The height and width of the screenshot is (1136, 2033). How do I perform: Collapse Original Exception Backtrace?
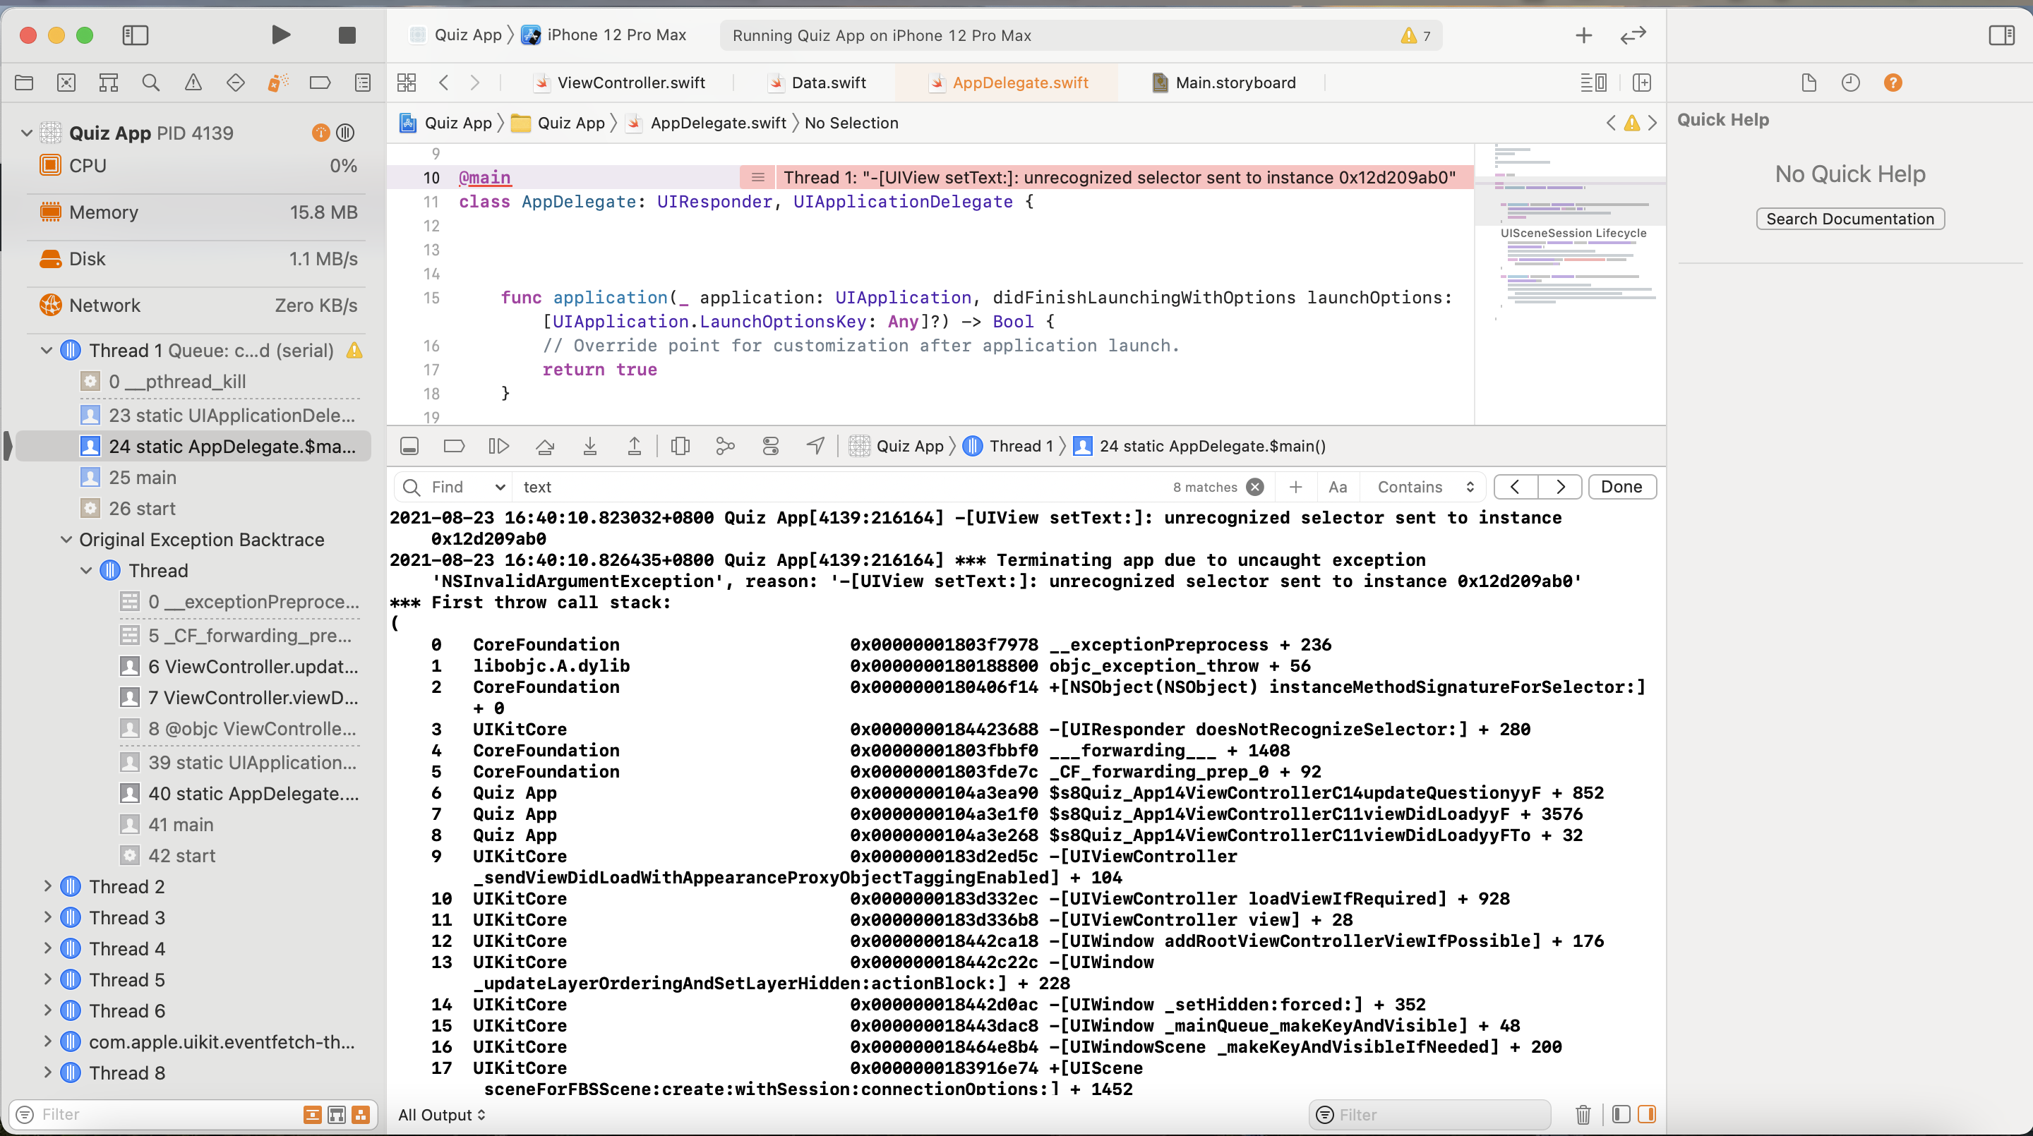pyautogui.click(x=66, y=539)
